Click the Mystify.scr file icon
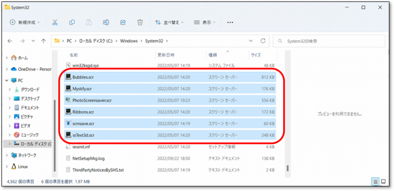Image resolution: width=394 pixels, height=191 pixels. 68,88
